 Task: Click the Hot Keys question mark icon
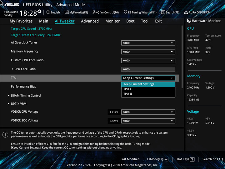(x=192, y=159)
